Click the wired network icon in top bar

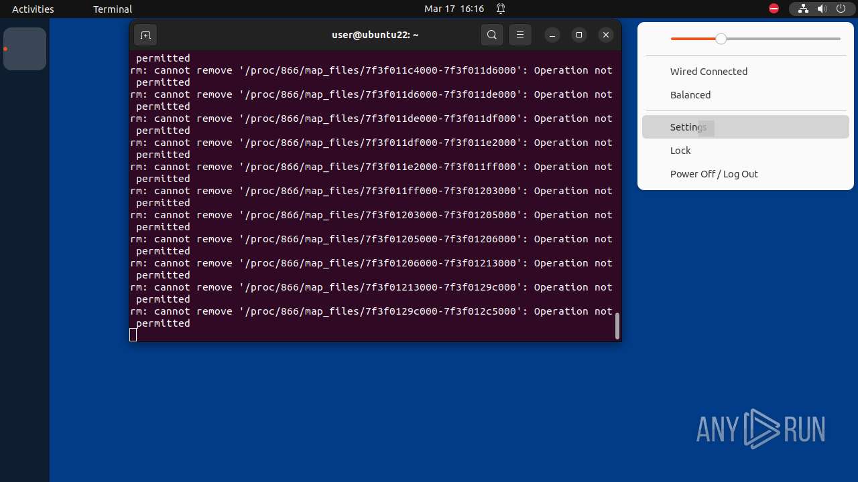coord(803,9)
